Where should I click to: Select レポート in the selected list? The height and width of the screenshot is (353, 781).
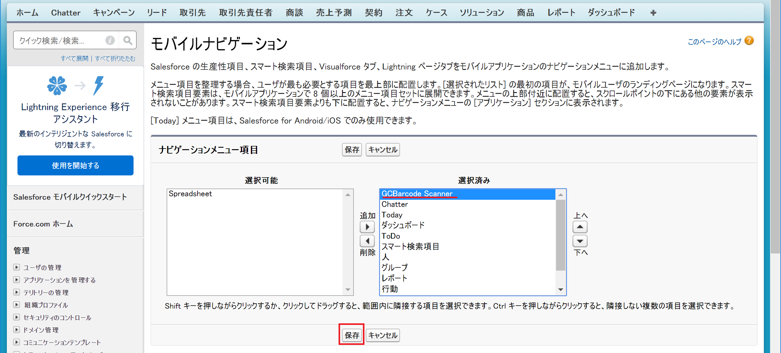[x=468, y=278]
